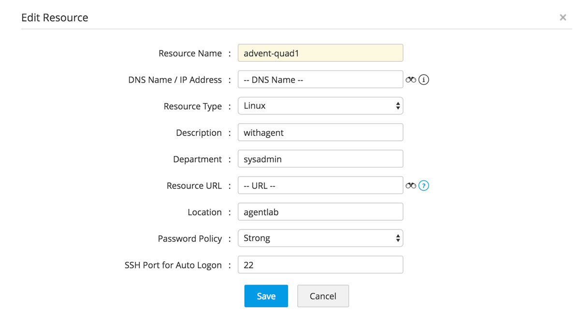Click the Department input box
This screenshot has height=314, width=580.
tap(320, 159)
